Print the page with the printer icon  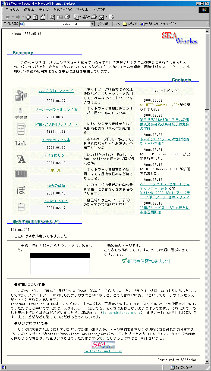coord(94,17)
